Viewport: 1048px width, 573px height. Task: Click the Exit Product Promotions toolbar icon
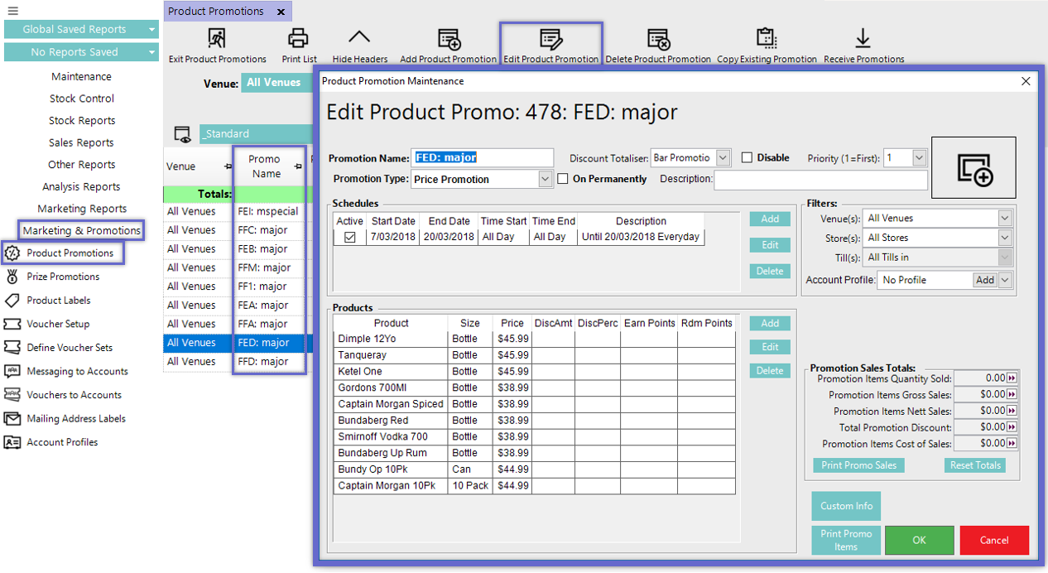click(217, 38)
